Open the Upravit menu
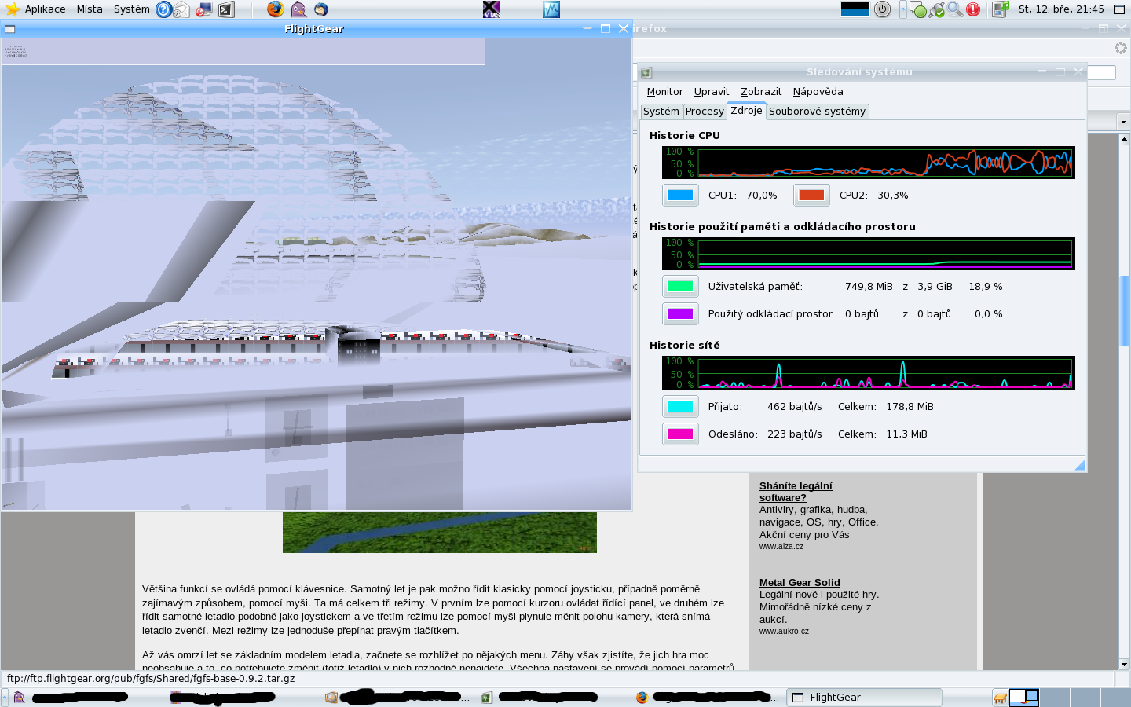1131x707 pixels. tap(712, 92)
